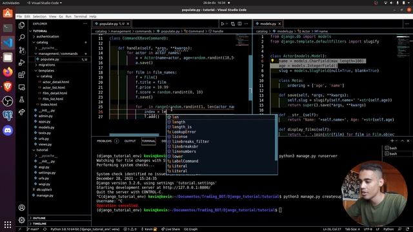
Task: Open changes compare icon in editor toolbar
Action: point(233,24)
